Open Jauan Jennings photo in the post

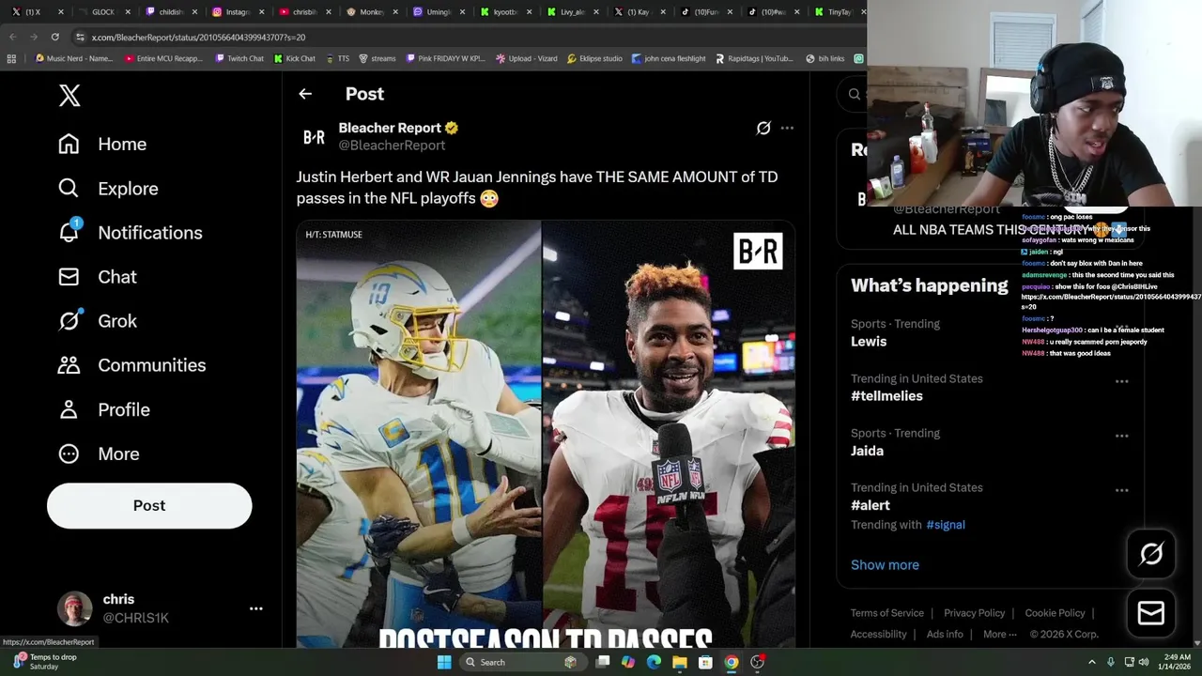coord(669,434)
